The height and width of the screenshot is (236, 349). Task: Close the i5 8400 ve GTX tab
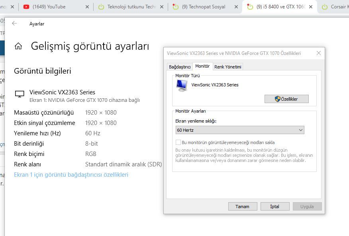pyautogui.click(x=311, y=7)
